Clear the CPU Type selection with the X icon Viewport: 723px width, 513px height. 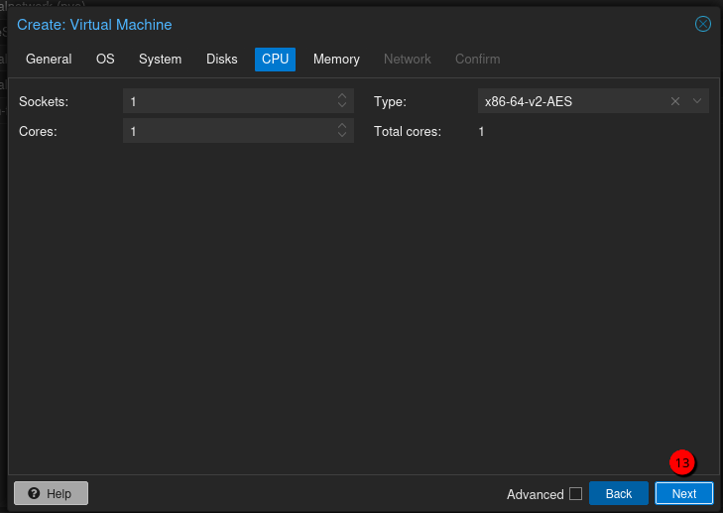point(675,101)
